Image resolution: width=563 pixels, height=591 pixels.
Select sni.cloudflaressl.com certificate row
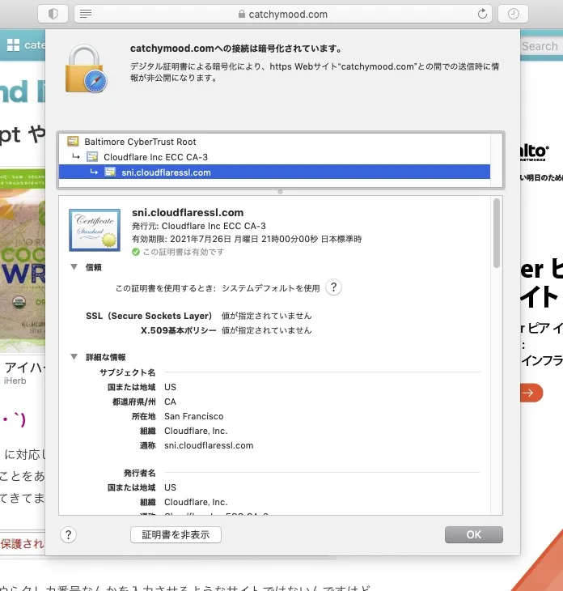(x=274, y=172)
